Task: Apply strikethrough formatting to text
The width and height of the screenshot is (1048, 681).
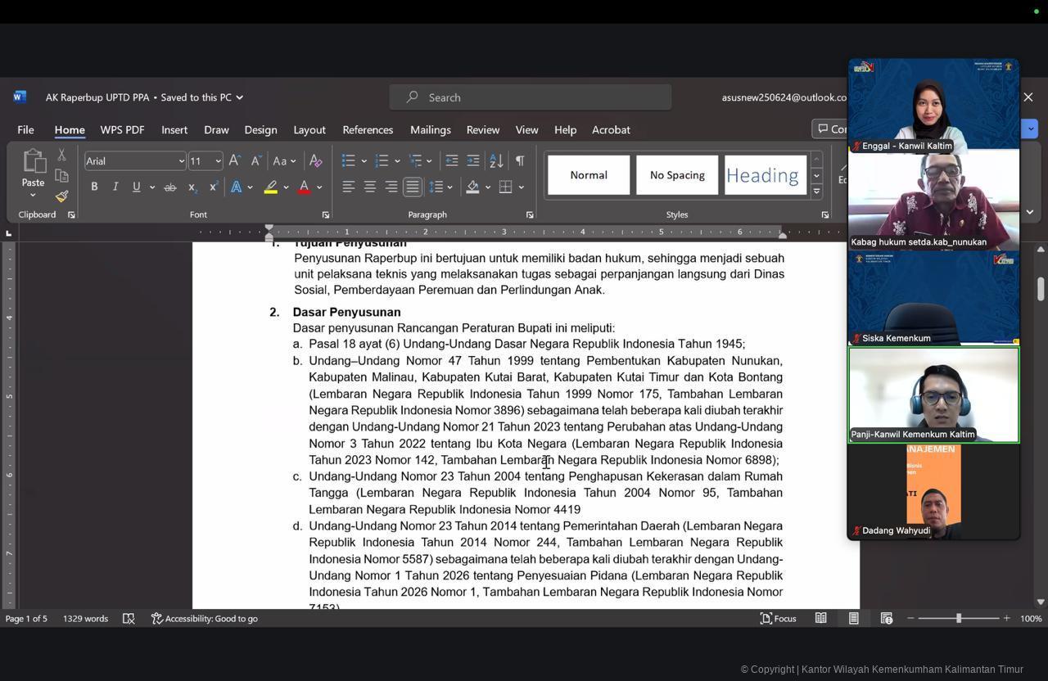Action: click(169, 187)
